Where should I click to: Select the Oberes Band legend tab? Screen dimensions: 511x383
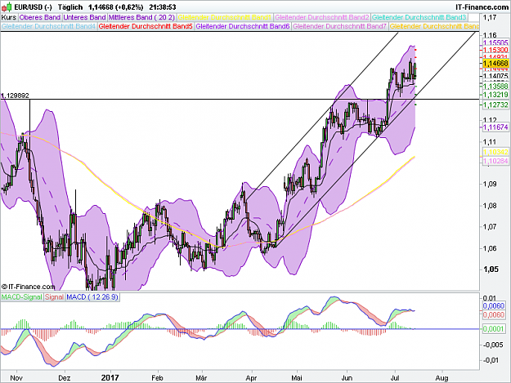[40, 17]
